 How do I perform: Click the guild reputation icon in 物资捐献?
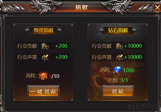point(45,57)
